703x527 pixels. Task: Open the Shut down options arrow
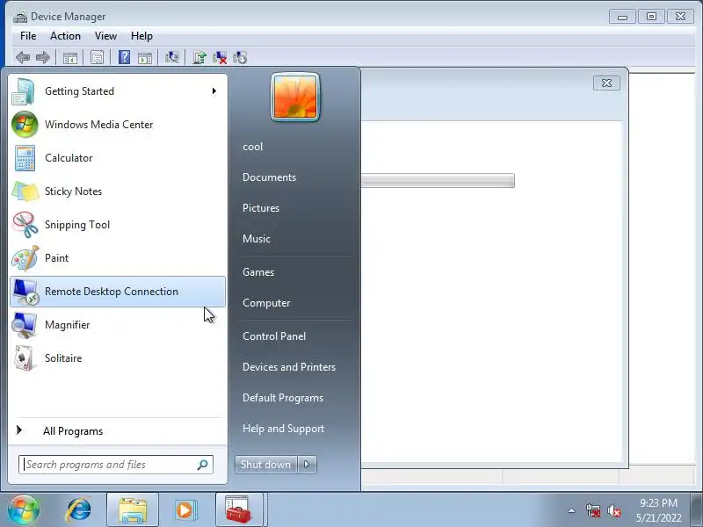(x=307, y=465)
